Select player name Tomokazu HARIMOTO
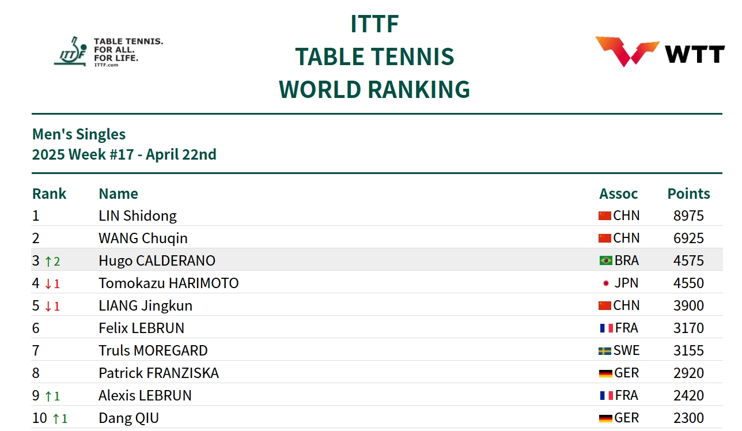This screenshot has width=742, height=431. coord(168,283)
